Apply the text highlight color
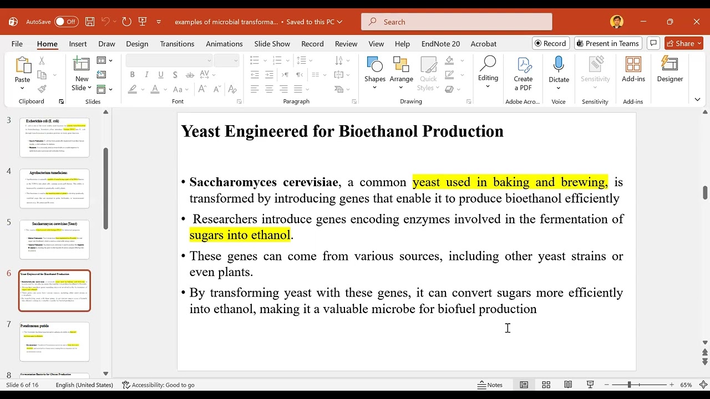The width and height of the screenshot is (710, 399). [133, 89]
